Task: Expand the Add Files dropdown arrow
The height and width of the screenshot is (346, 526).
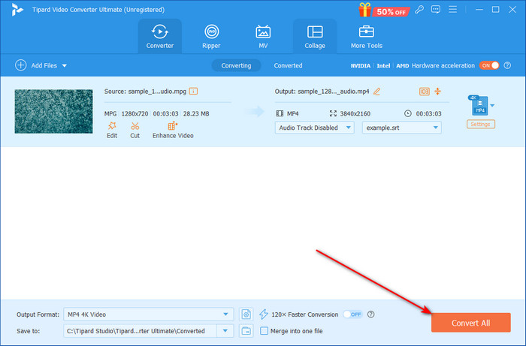Action: 65,65
